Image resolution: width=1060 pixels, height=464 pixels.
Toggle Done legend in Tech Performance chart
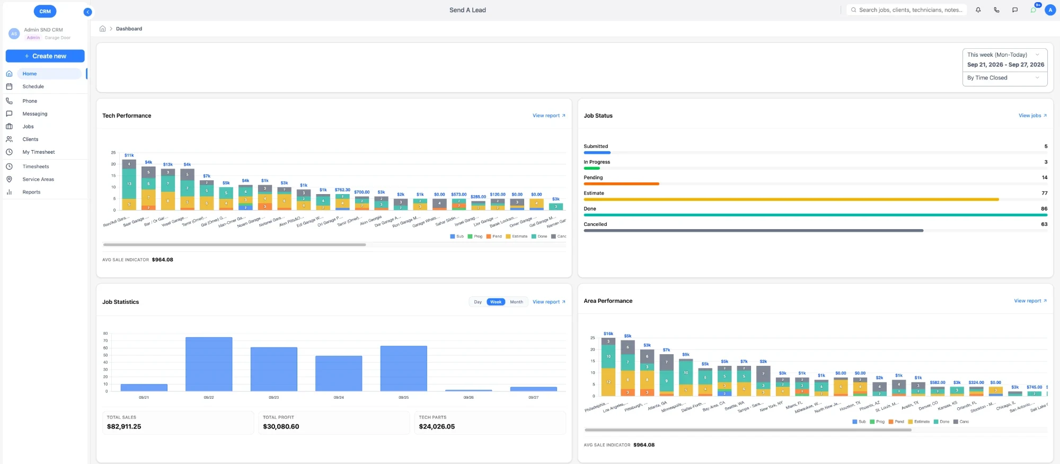(540, 237)
